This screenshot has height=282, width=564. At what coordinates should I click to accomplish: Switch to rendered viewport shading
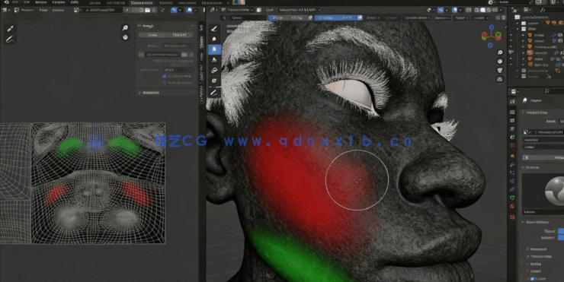coord(495,10)
